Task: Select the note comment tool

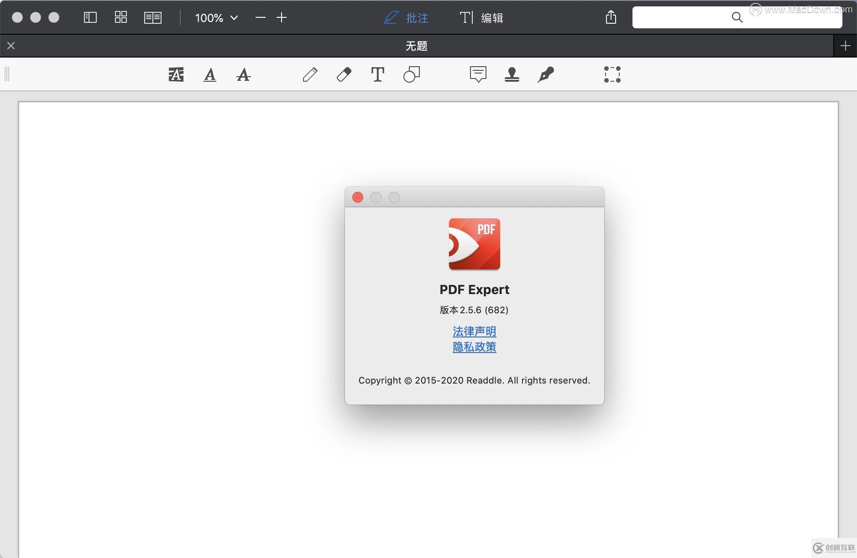Action: [478, 74]
